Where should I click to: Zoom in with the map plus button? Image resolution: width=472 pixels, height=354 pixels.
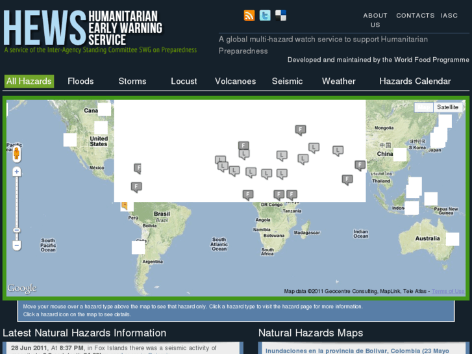(17, 171)
